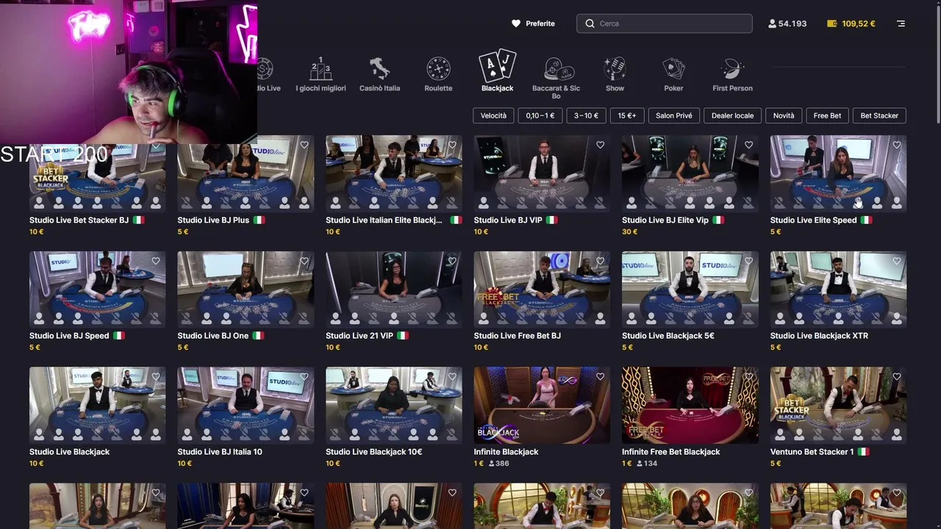Favorite Studio Live BJ Elite Vip heart
Image resolution: width=941 pixels, height=529 pixels.
(x=748, y=145)
